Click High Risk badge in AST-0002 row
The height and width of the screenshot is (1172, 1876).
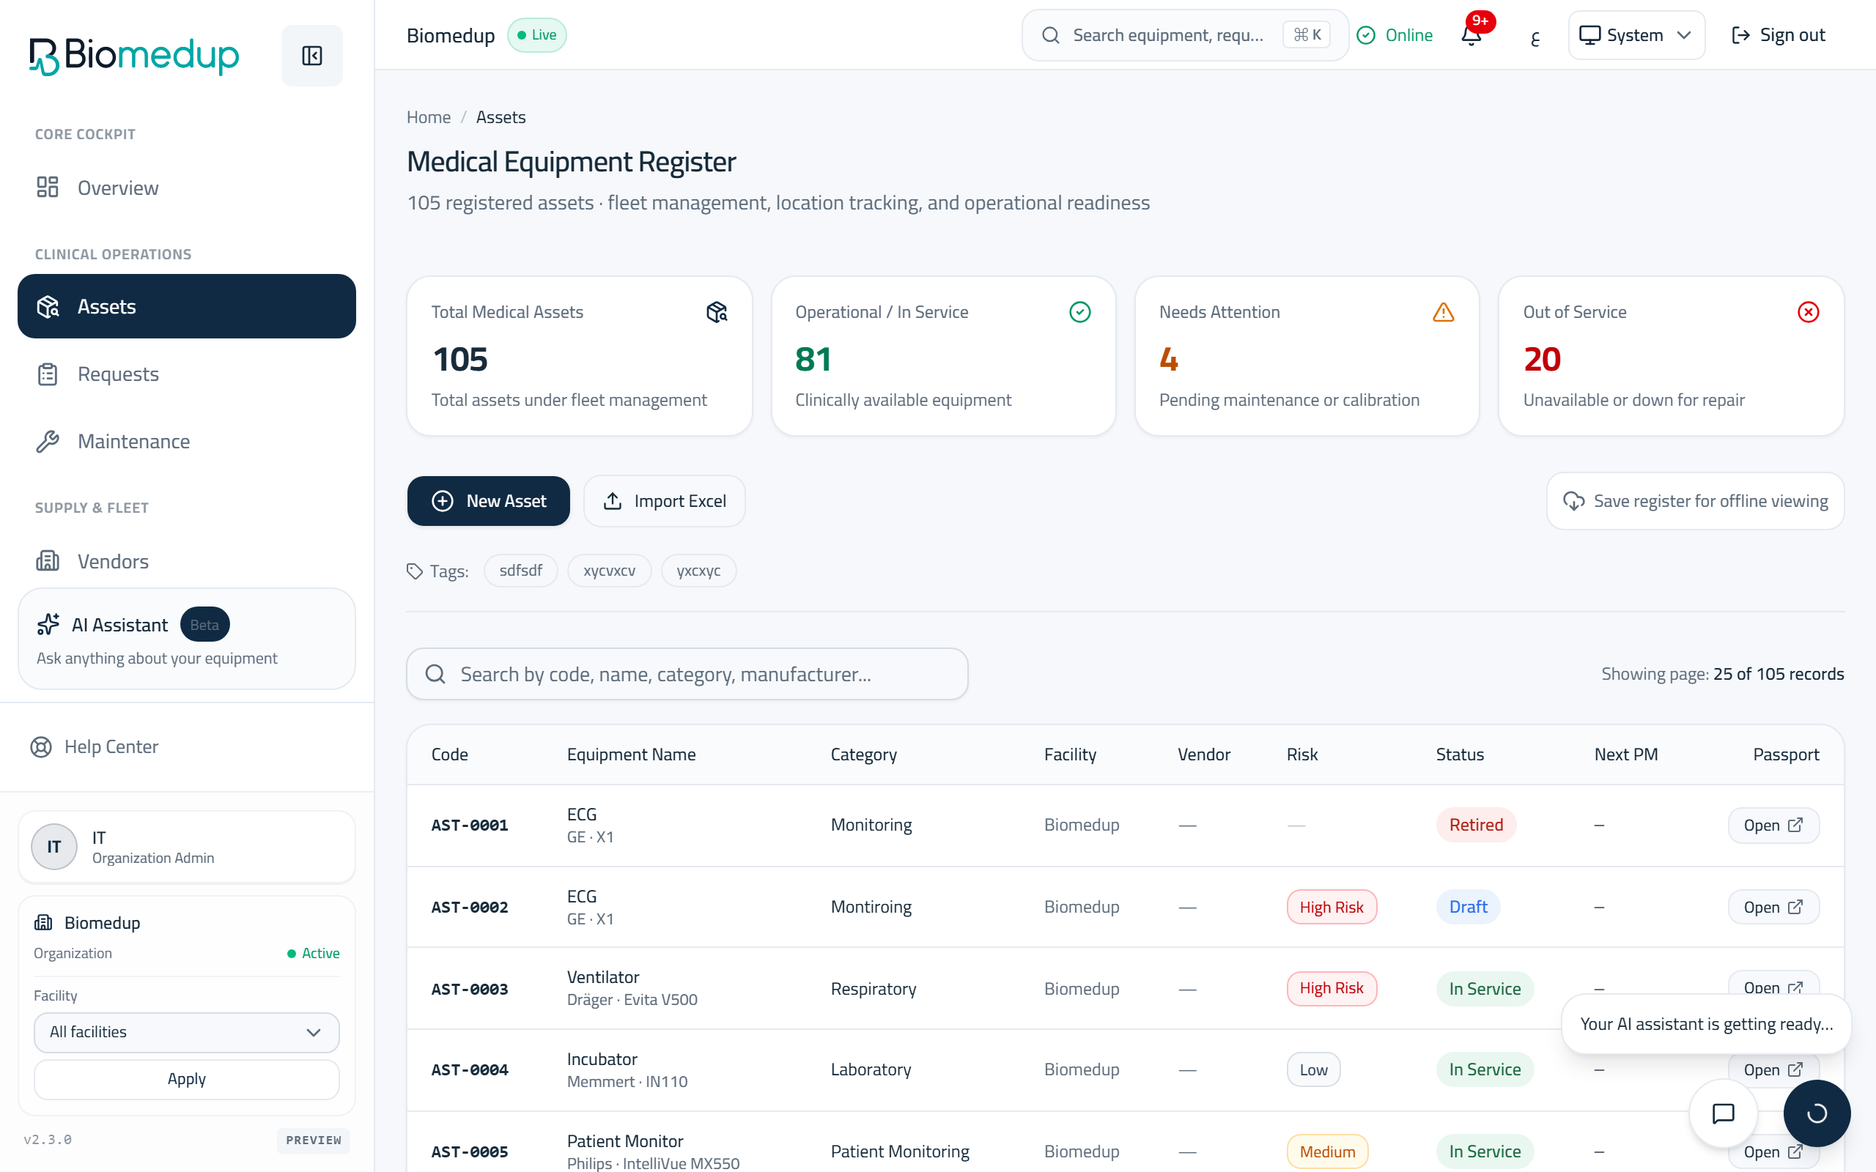pyautogui.click(x=1331, y=907)
